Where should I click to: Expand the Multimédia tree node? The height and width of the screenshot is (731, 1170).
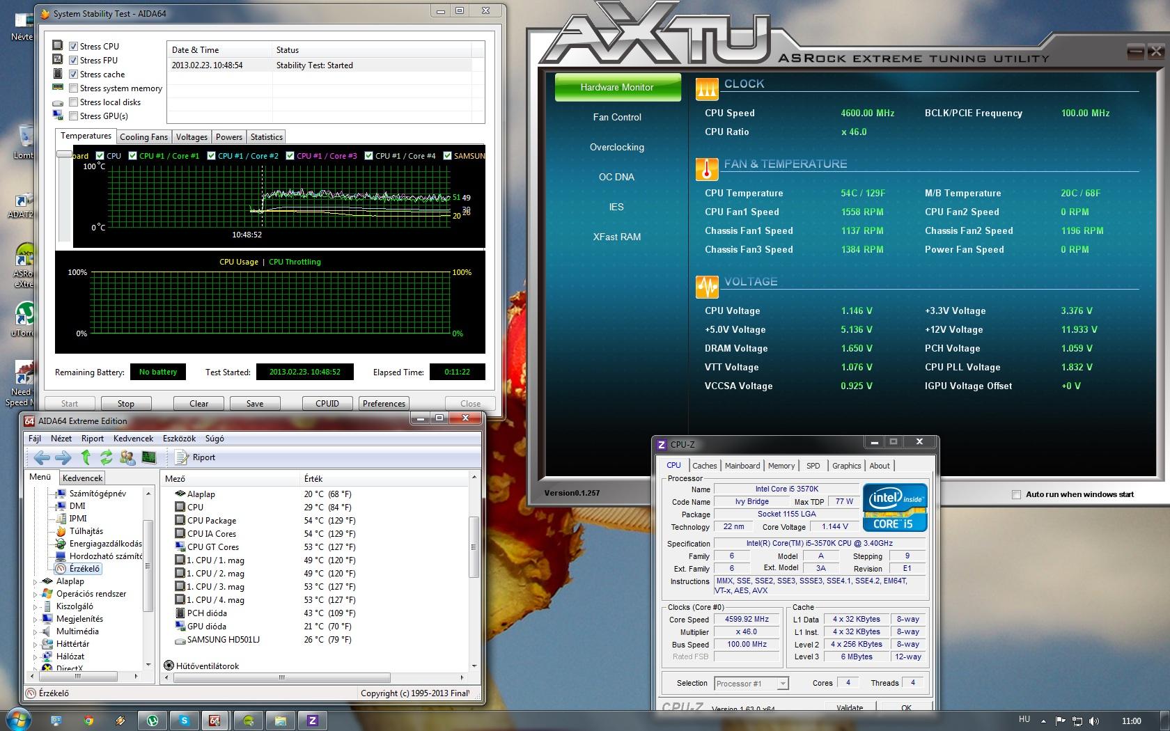pos(36,631)
